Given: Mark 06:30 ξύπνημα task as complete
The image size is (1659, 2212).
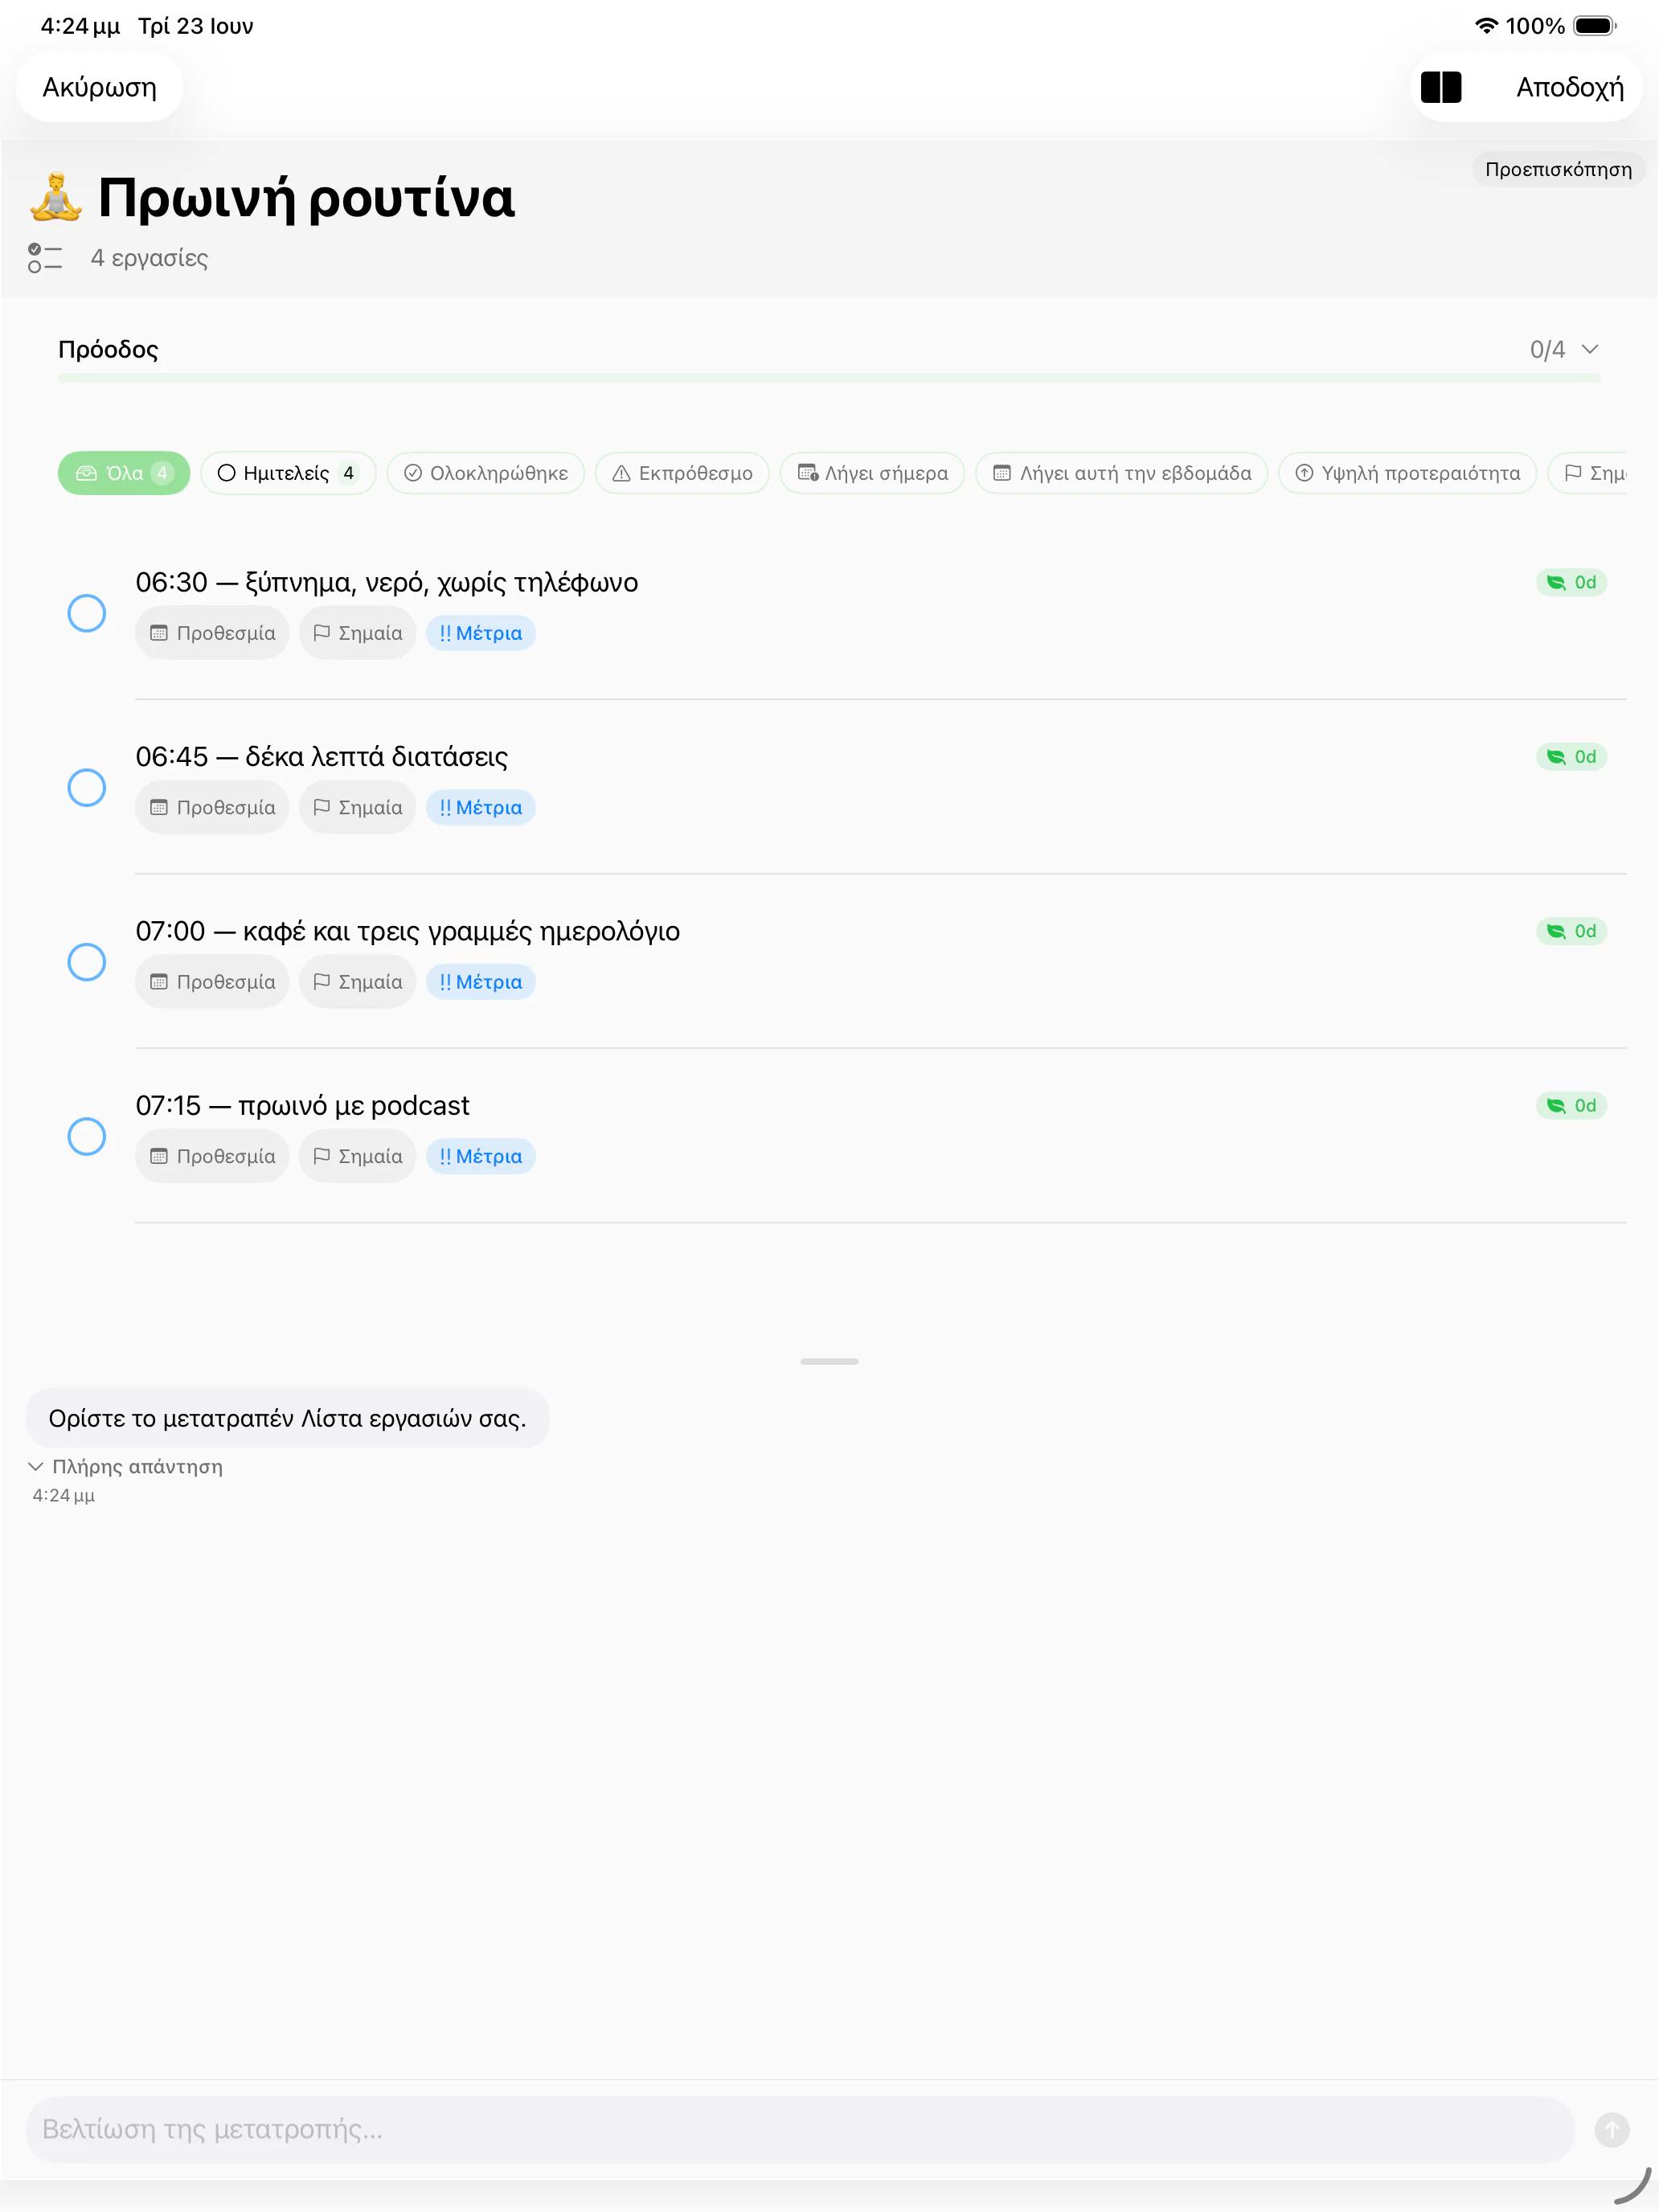Looking at the screenshot, I should pos(87,613).
